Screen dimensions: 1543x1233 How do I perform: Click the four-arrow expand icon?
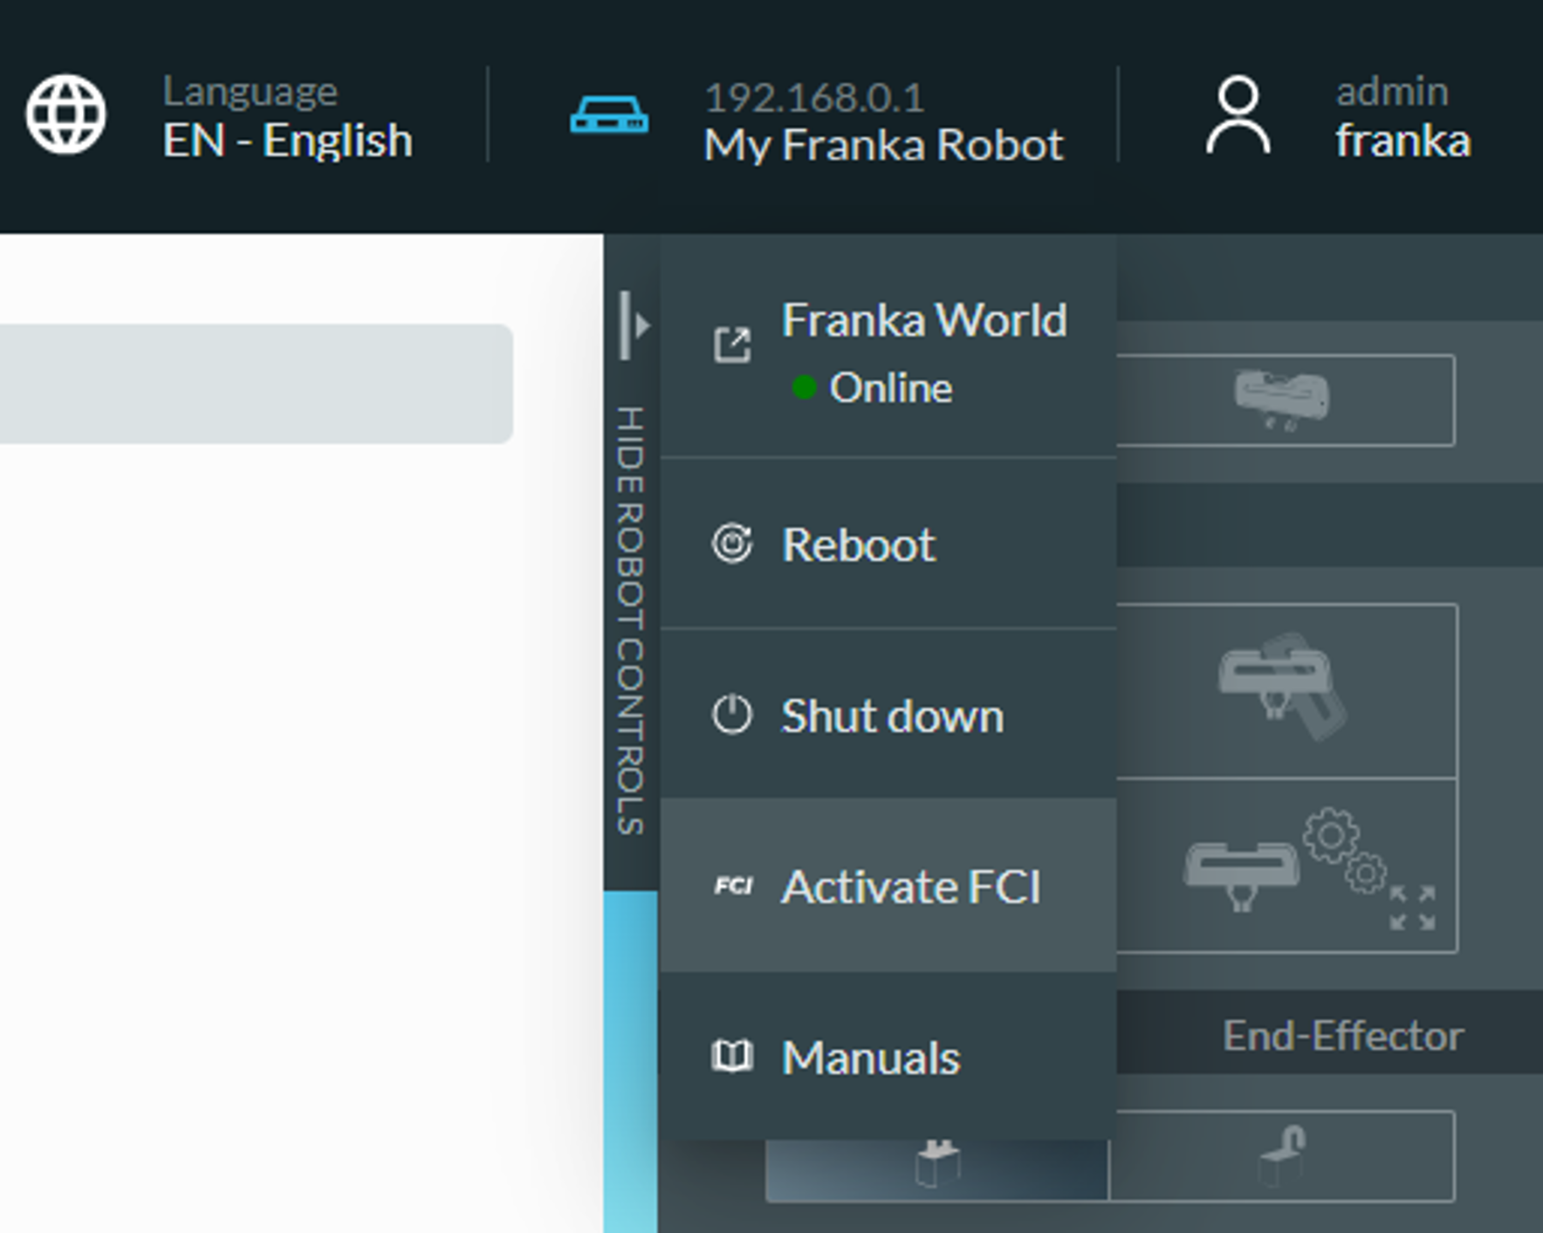(1411, 908)
